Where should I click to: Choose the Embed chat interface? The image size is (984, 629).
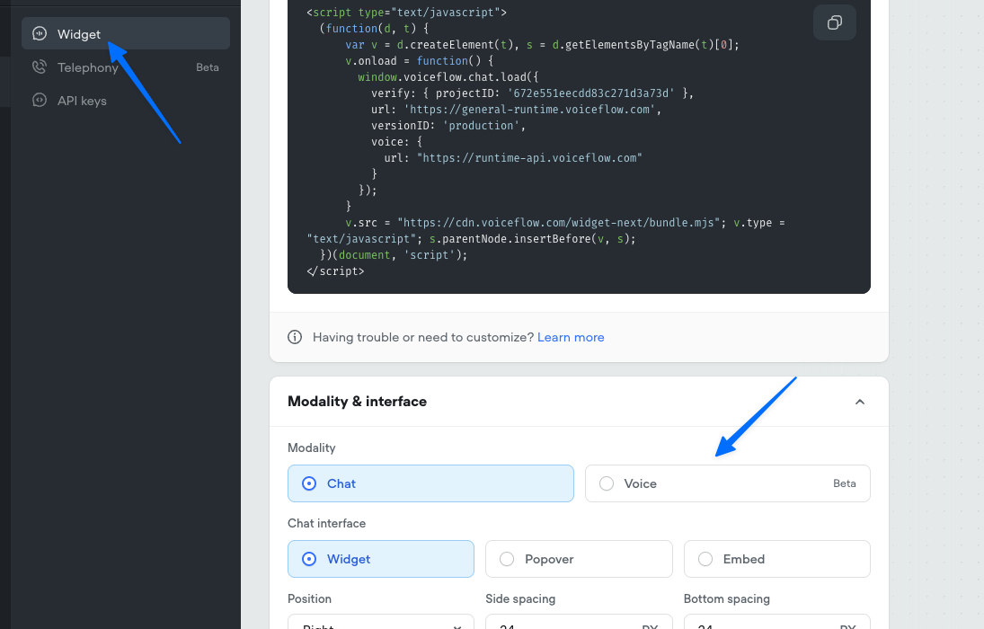(777, 559)
